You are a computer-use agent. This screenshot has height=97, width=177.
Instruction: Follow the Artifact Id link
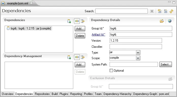tap(98, 35)
